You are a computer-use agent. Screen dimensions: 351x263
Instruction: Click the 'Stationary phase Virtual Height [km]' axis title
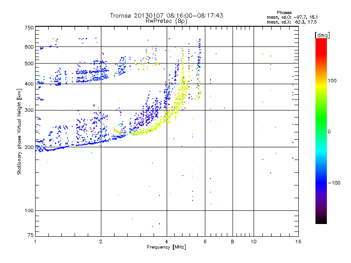(19, 131)
